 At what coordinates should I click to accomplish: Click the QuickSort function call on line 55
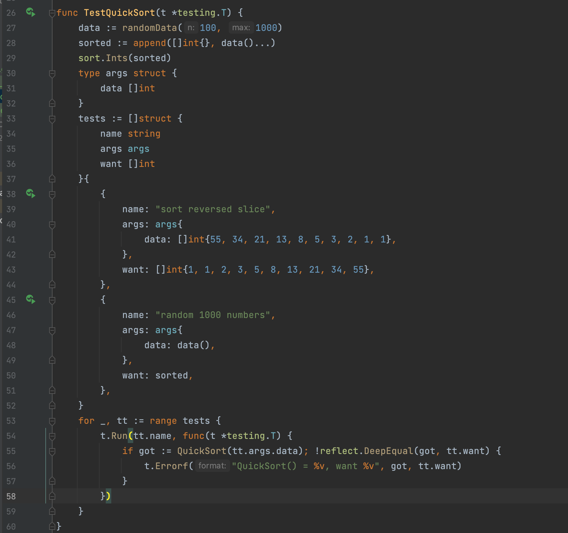202,451
